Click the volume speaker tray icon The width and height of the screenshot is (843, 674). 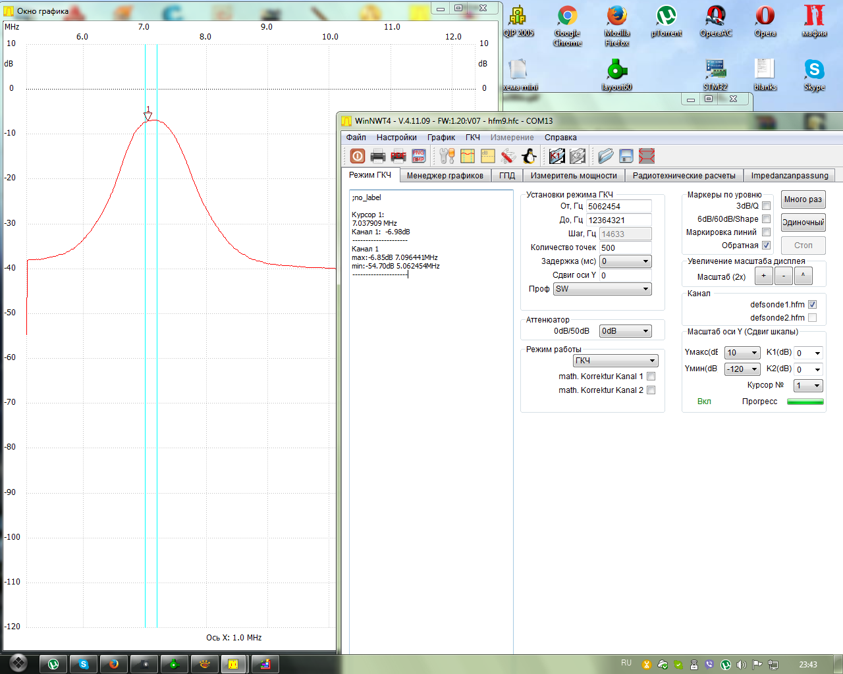(742, 665)
